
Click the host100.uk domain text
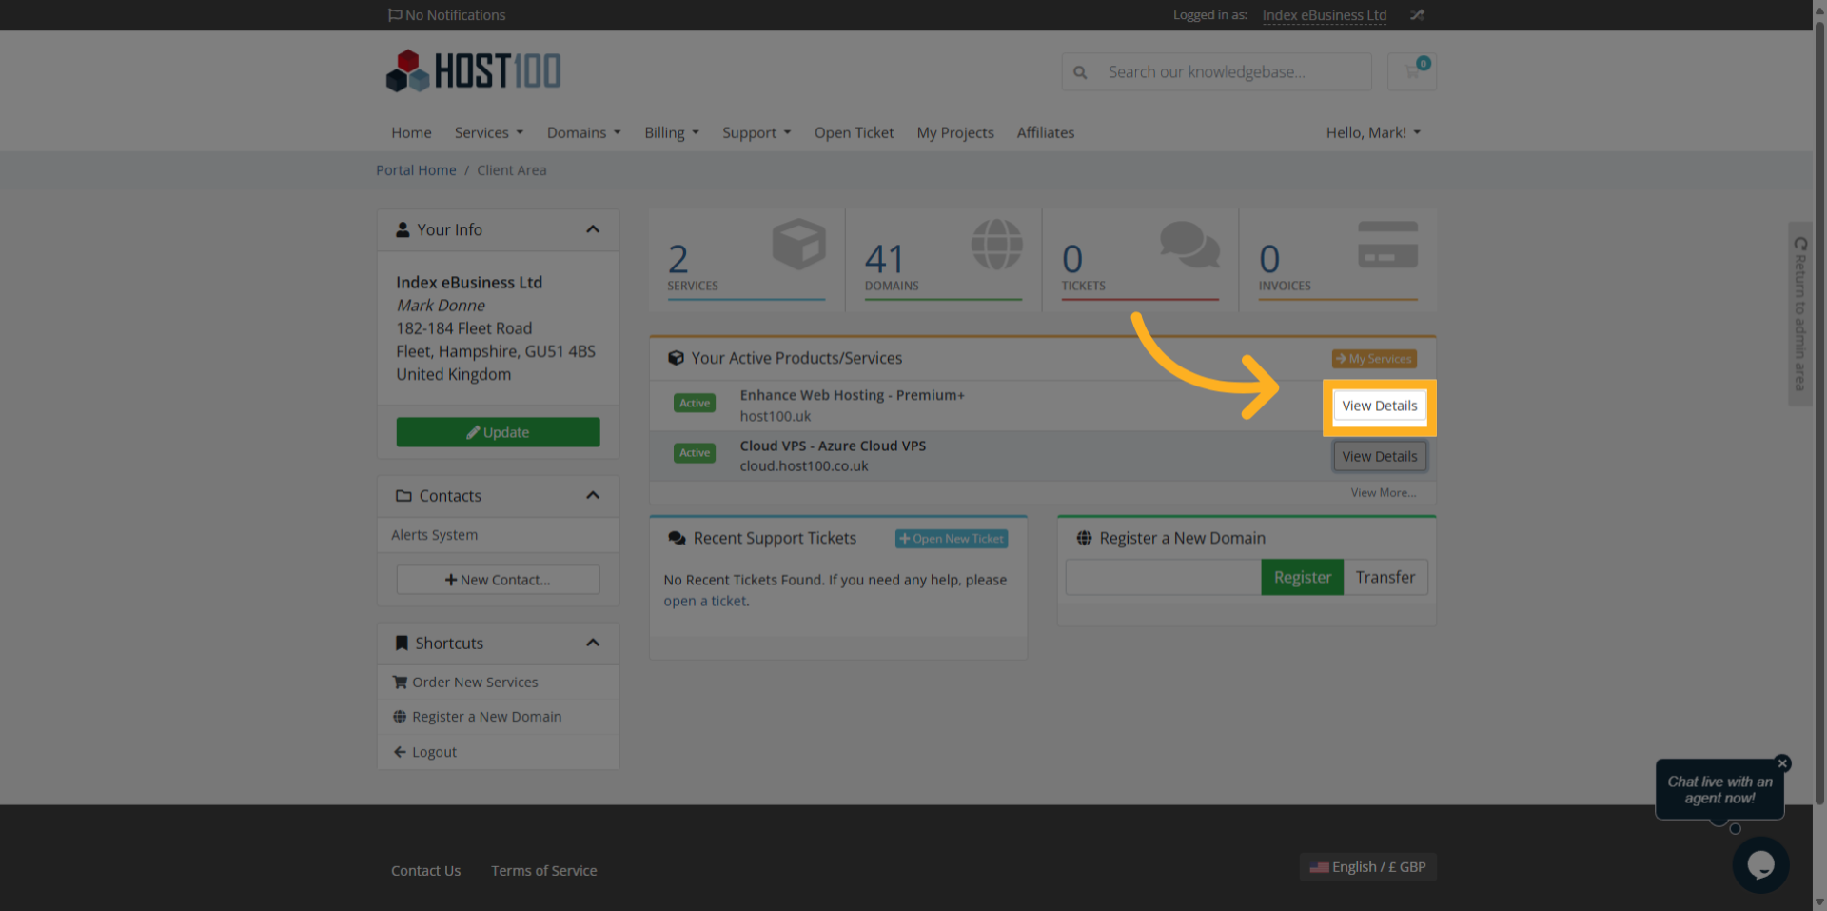tap(775, 416)
